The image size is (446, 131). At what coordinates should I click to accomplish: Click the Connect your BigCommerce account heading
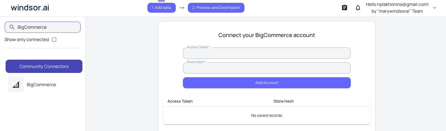[267, 35]
